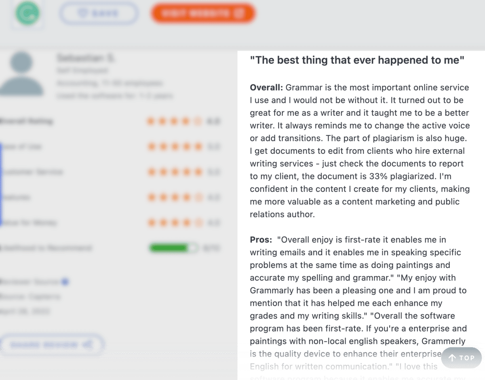The image size is (485, 380).
Task: Click the Grammarly logo icon
Action: pyautogui.click(x=27, y=13)
